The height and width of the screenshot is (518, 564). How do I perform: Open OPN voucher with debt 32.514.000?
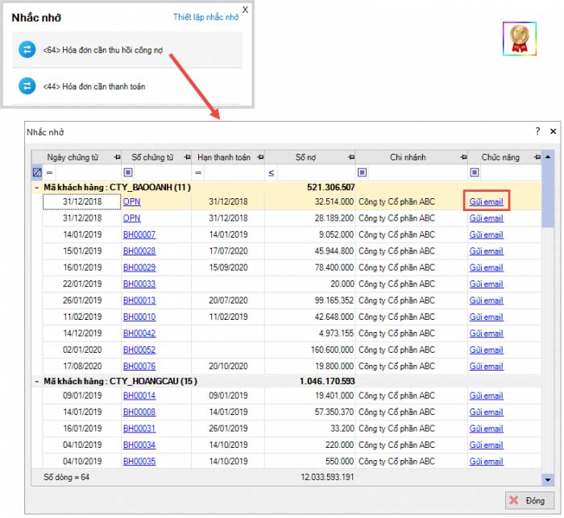tap(131, 202)
